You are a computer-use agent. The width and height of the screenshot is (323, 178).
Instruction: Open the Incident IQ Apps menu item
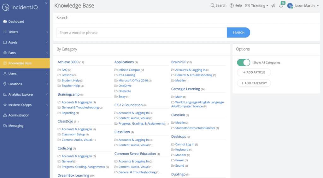pos(25,105)
